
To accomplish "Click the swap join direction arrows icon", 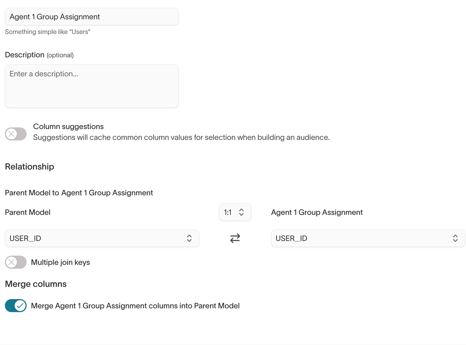I will pos(235,238).
